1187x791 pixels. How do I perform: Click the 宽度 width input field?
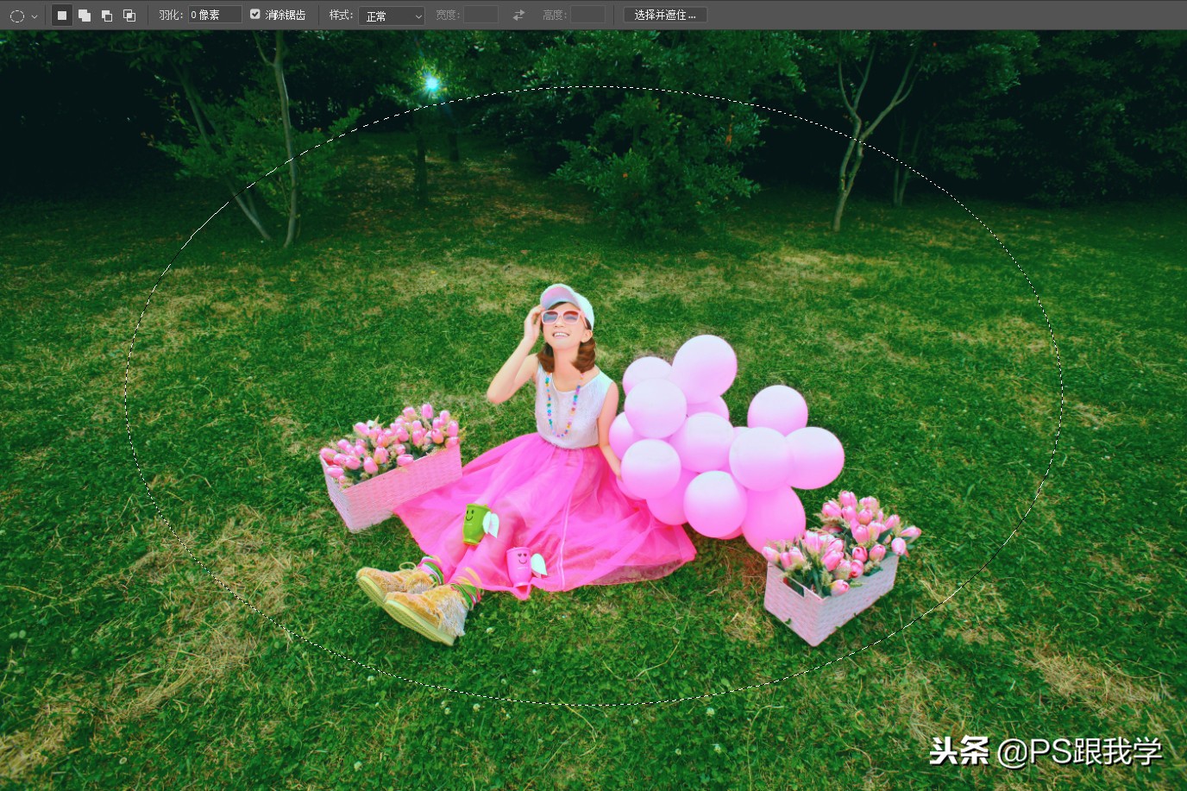481,14
